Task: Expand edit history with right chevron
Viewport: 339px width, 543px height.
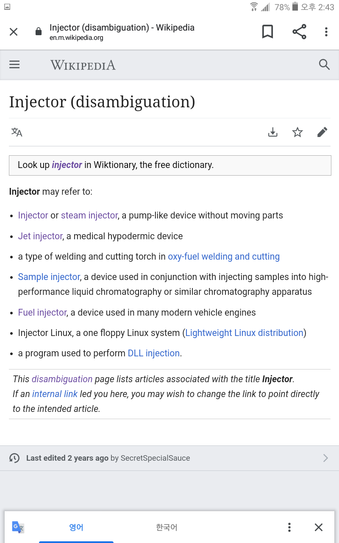Action: click(x=325, y=458)
